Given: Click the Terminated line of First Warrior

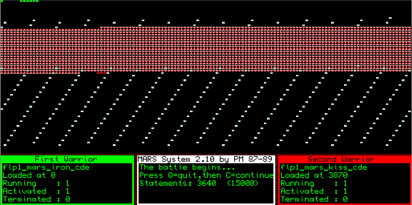Looking at the screenshot, I should (36, 199).
